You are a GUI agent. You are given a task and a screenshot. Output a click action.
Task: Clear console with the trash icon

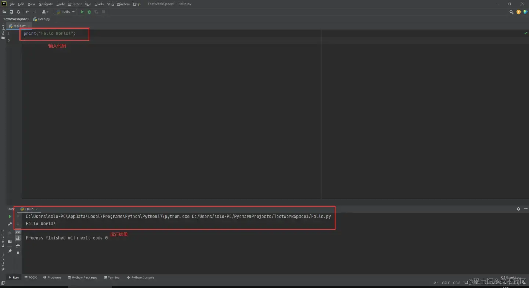(x=18, y=252)
